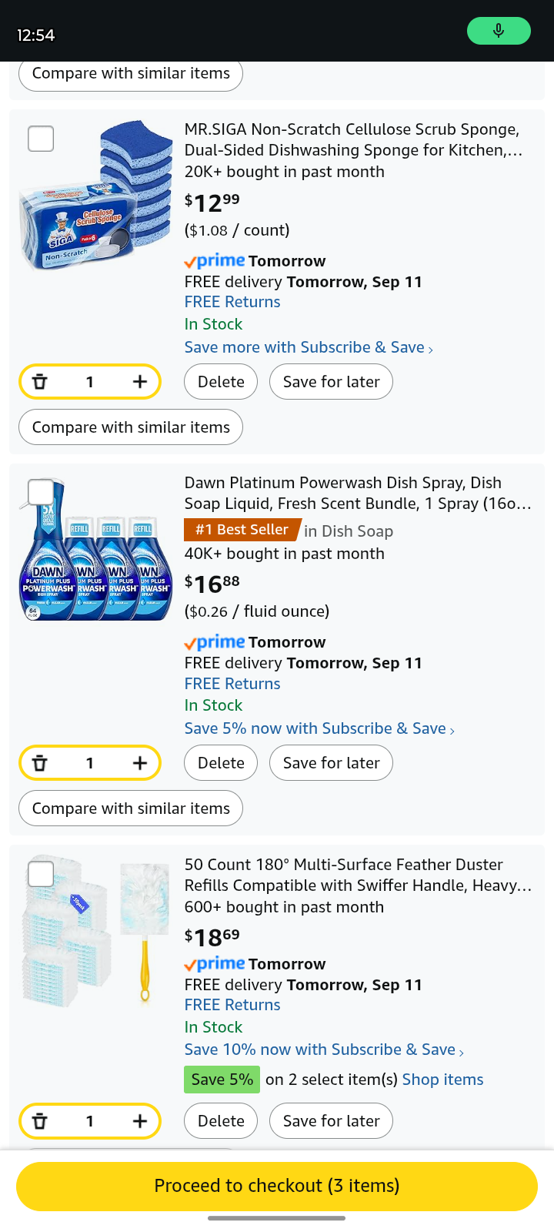The height and width of the screenshot is (1232, 554).
Task: Tap trash icon for Dawn Powerwash quantity
Action: click(x=40, y=763)
